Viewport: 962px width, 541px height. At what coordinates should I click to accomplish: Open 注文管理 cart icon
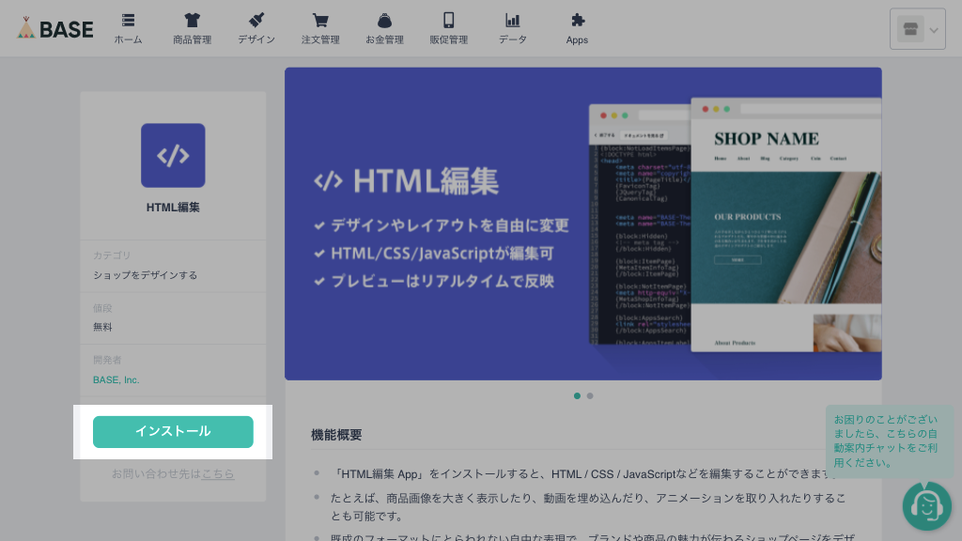click(320, 21)
